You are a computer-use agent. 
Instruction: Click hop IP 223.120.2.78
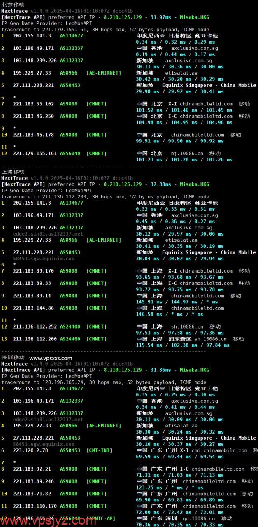[30, 450]
